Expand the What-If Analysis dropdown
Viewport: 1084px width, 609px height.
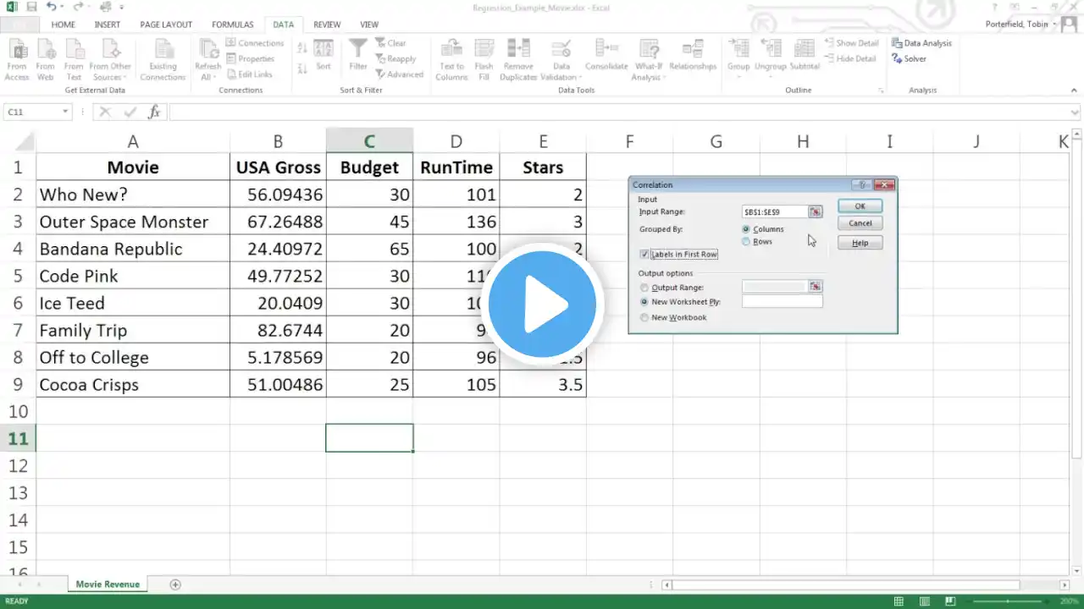[x=649, y=77]
